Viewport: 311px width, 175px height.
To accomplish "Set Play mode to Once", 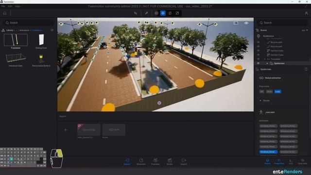I will tap(269, 92).
